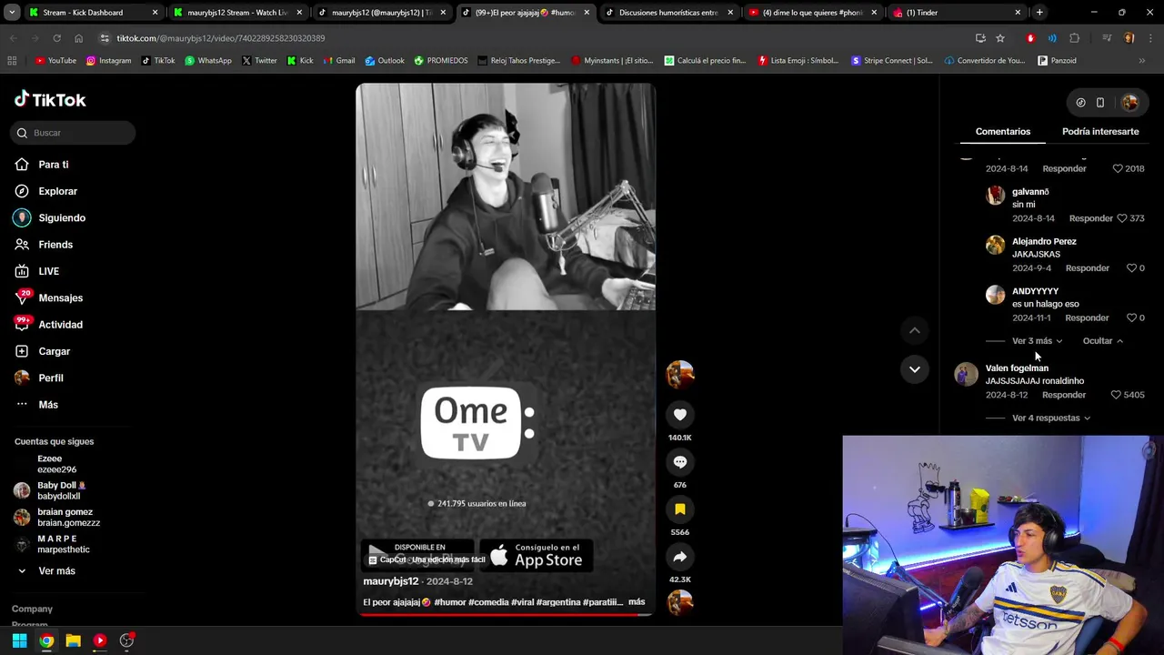Viewport: 1164px width, 655px height.
Task: Go to the LIVE section
Action: (x=37, y=271)
